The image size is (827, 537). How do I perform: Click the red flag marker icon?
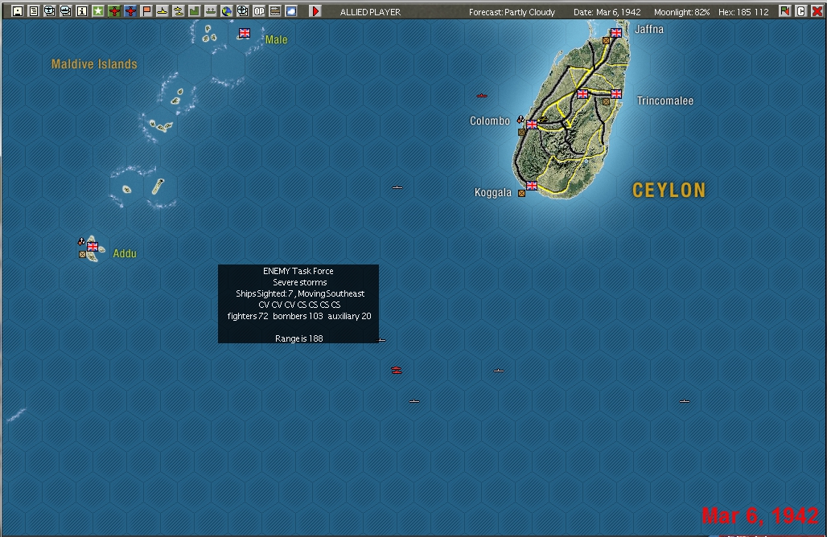[146, 10]
